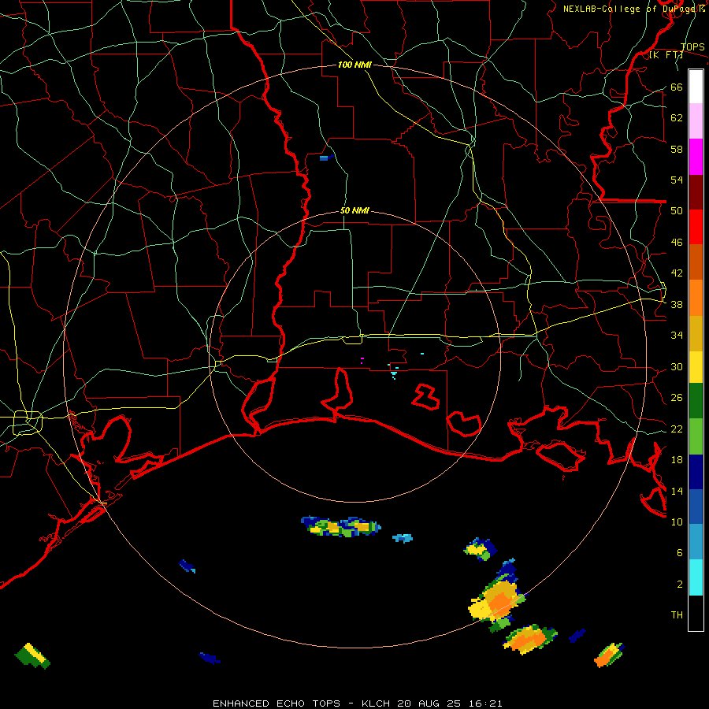Click the light green legend swatch beside 22
The width and height of the screenshot is (709, 709).
tap(696, 436)
